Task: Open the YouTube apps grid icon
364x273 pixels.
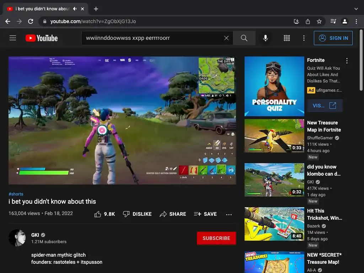Action: coord(287,38)
